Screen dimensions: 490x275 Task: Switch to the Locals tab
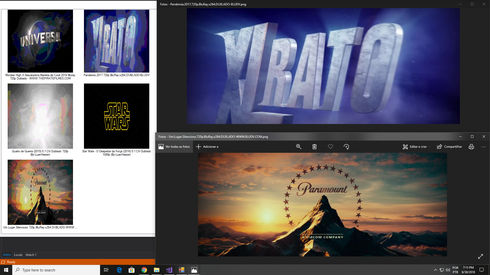pyautogui.click(x=18, y=255)
